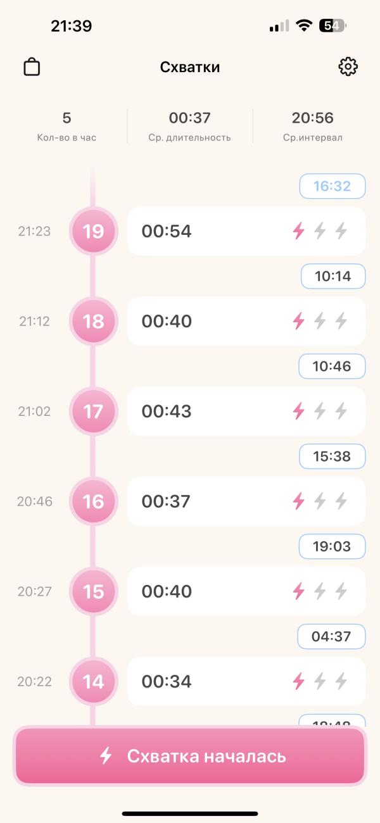Set contraction 19 intensity to third bolt
The height and width of the screenshot is (823, 380).
341,231
